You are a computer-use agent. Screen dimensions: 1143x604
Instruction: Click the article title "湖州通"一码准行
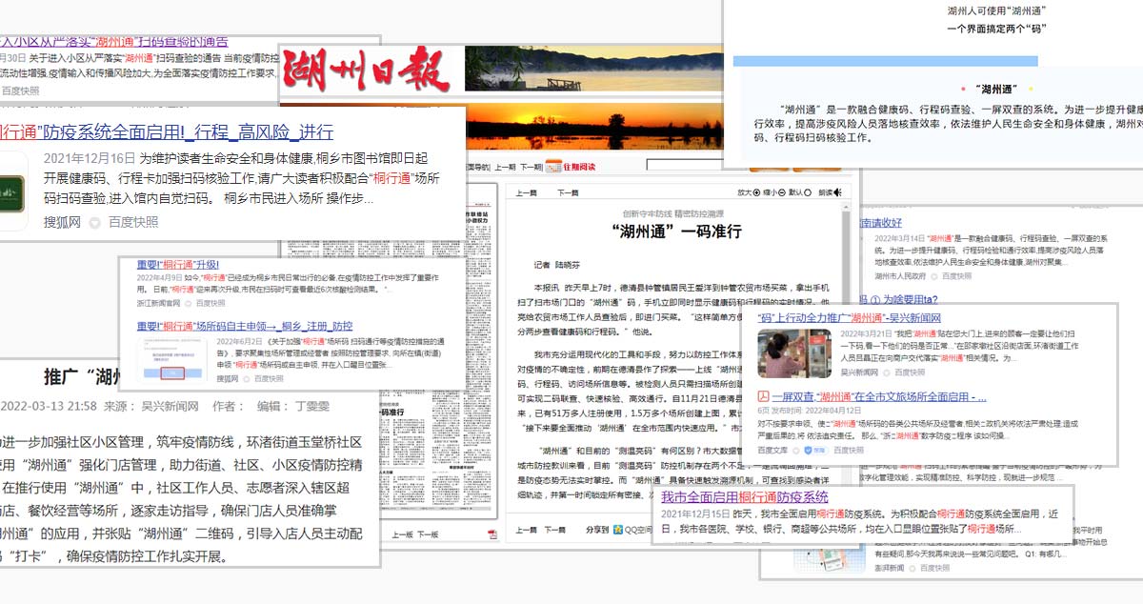[x=676, y=232]
